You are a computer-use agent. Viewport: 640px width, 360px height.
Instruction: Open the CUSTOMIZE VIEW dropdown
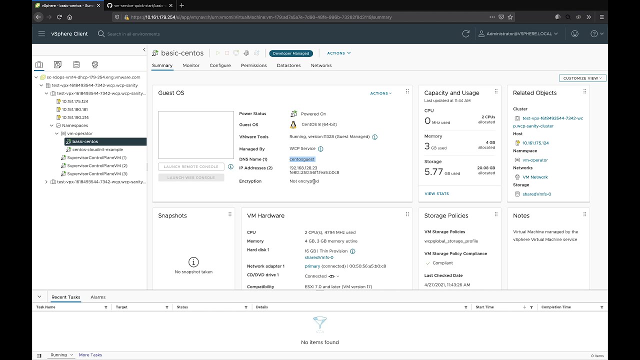pos(582,78)
